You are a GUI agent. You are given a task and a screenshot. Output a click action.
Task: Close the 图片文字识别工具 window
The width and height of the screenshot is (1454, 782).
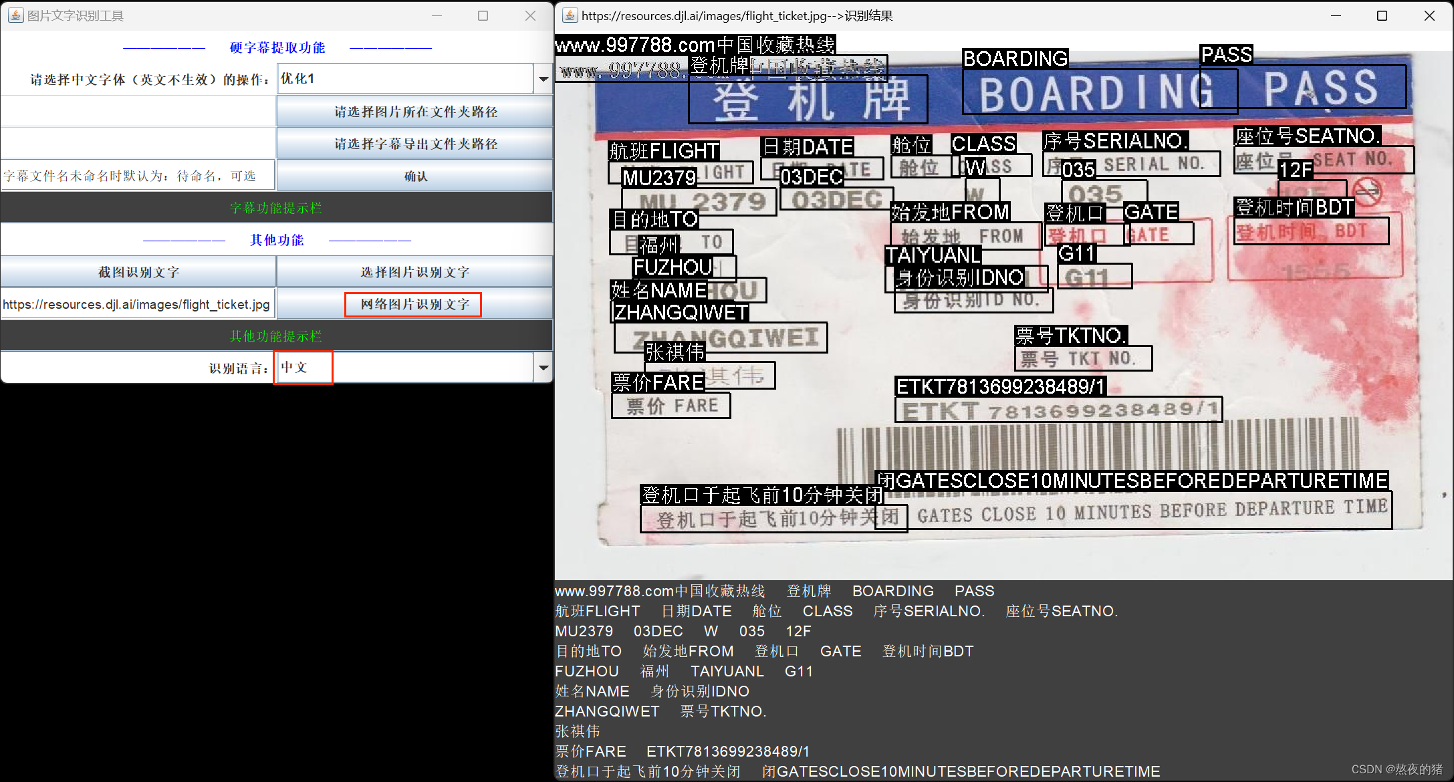tap(530, 15)
